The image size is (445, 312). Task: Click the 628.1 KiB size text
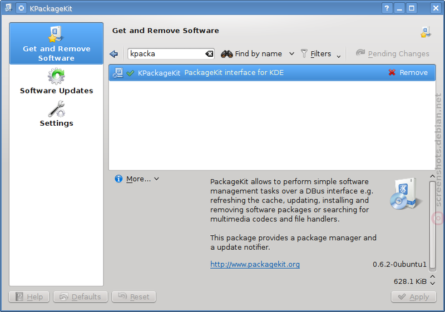(410, 281)
